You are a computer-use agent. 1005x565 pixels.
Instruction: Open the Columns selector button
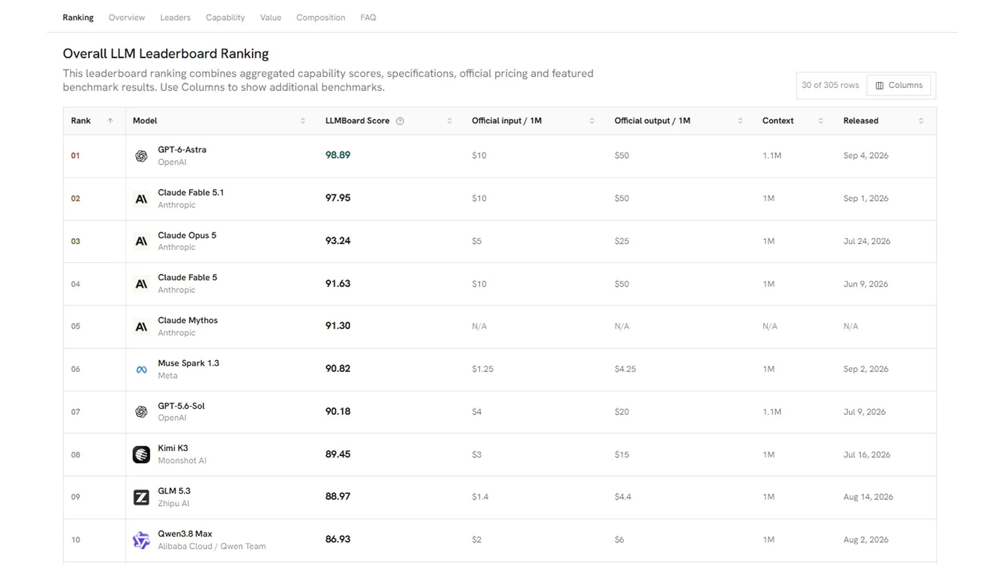899,85
